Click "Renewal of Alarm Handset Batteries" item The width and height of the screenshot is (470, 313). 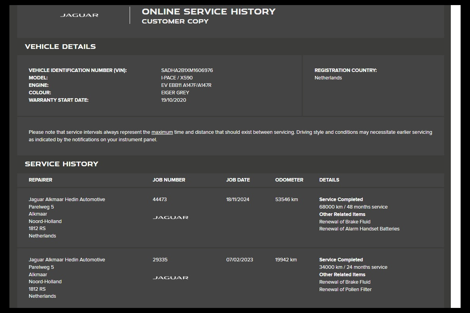pos(359,229)
